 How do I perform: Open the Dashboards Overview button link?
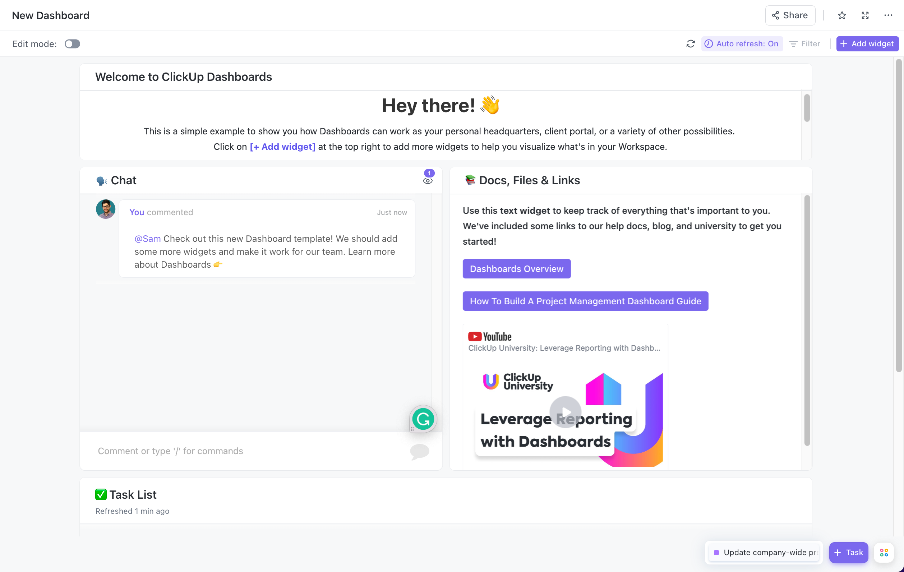[x=517, y=269]
